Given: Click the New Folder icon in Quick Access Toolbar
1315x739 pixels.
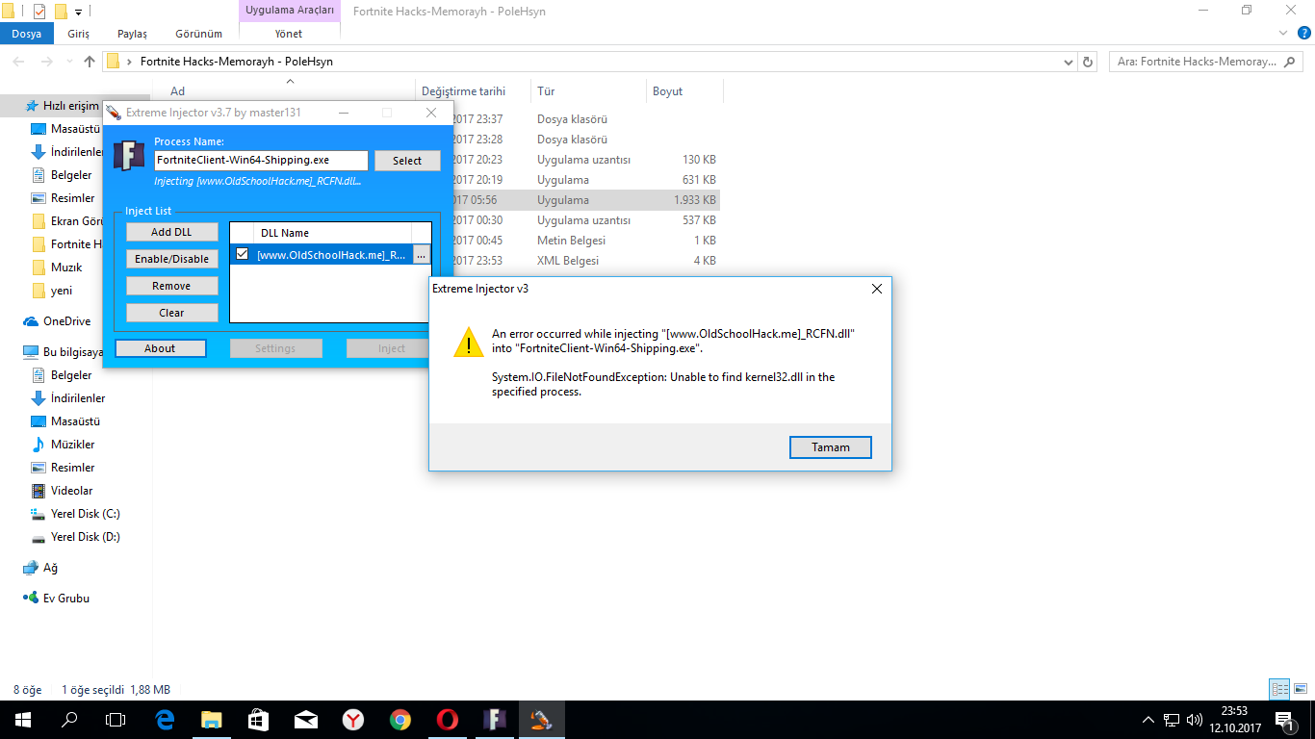Looking at the screenshot, I should pos(61,12).
